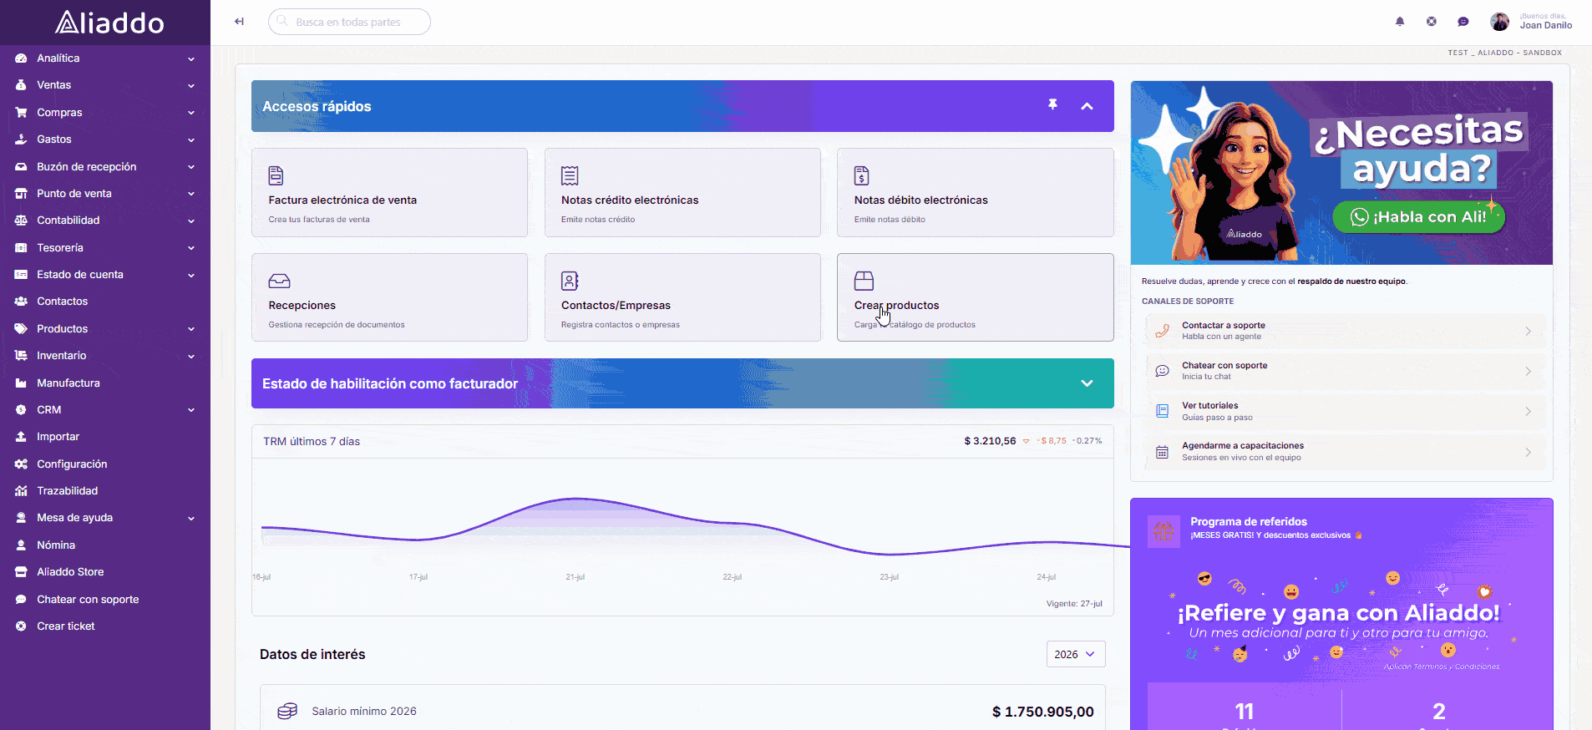Expand the Mesa de ayuda chevron
1592x730 pixels.
[191, 519]
